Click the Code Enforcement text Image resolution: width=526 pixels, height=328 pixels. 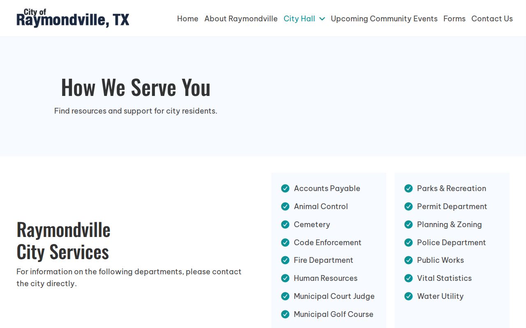pyautogui.click(x=328, y=242)
